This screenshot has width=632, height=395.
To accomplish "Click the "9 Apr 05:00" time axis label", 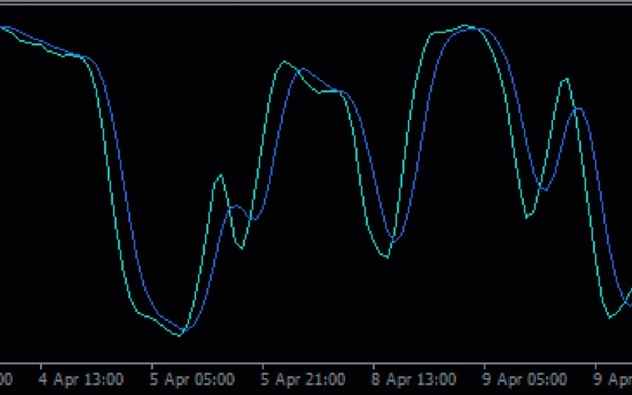I will (525, 380).
